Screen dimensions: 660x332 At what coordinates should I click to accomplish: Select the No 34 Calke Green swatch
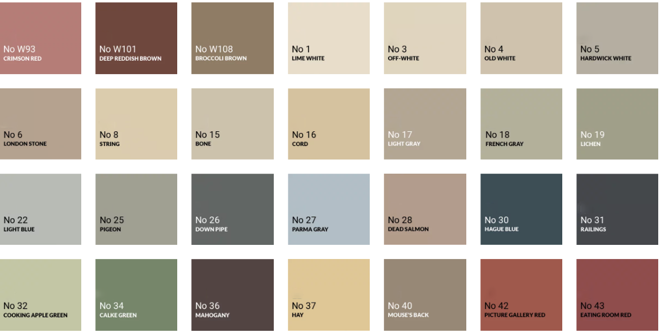tap(137, 295)
